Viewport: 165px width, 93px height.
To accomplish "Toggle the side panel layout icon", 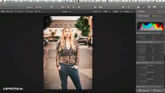I will click(52, 7).
